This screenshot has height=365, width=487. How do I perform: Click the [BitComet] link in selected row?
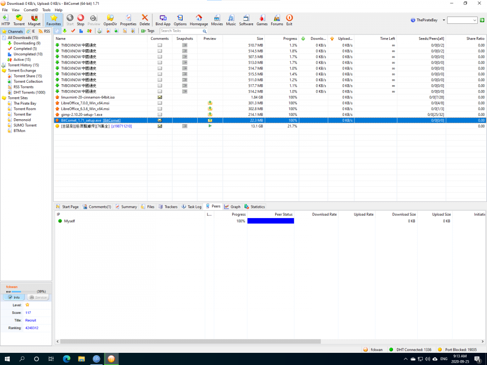tap(112, 120)
